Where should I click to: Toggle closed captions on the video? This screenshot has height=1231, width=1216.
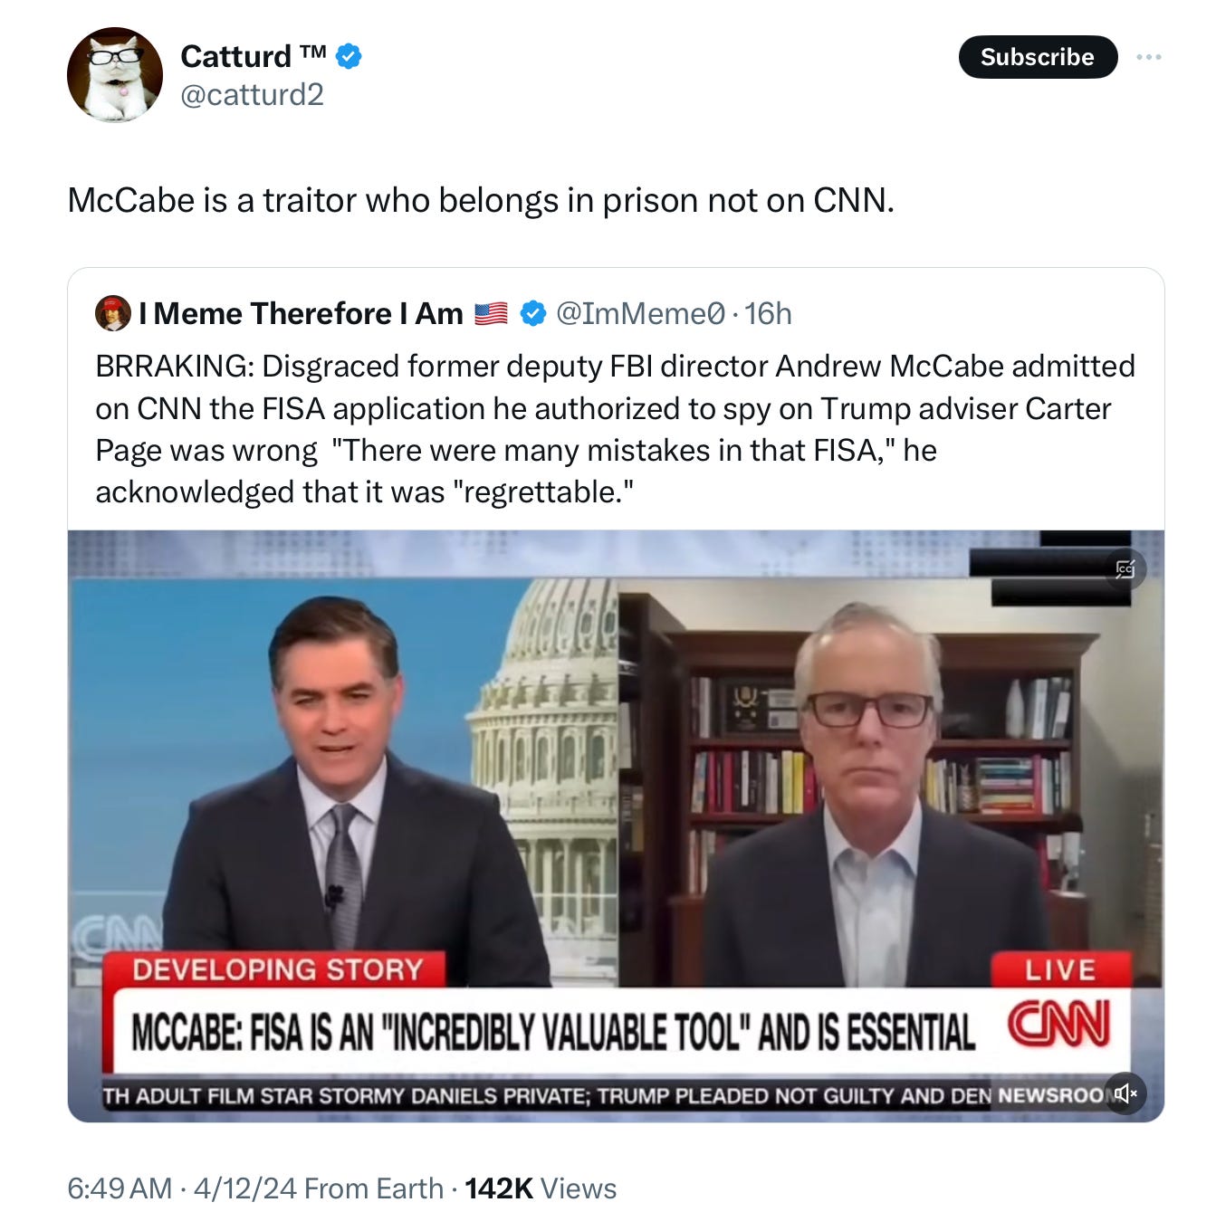(x=1125, y=568)
